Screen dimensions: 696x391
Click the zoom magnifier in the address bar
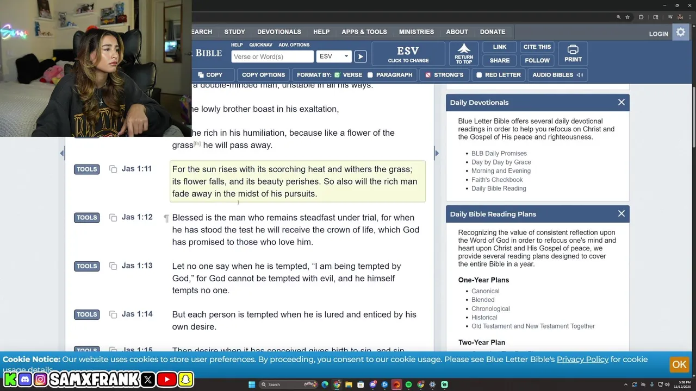coord(618,17)
